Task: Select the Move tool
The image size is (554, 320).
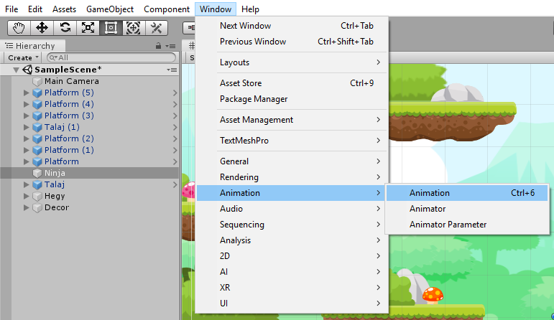Action: coord(42,28)
